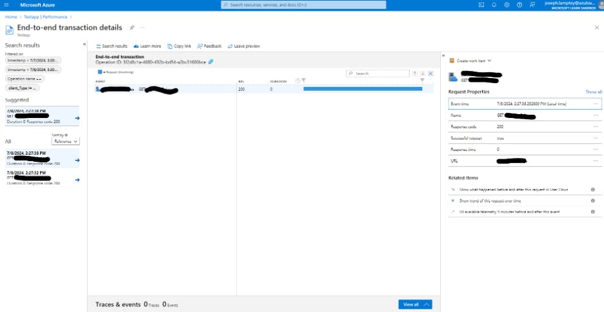604x312 pixels.
Task: Click Copy link in the toolbar
Action: [x=179, y=46]
